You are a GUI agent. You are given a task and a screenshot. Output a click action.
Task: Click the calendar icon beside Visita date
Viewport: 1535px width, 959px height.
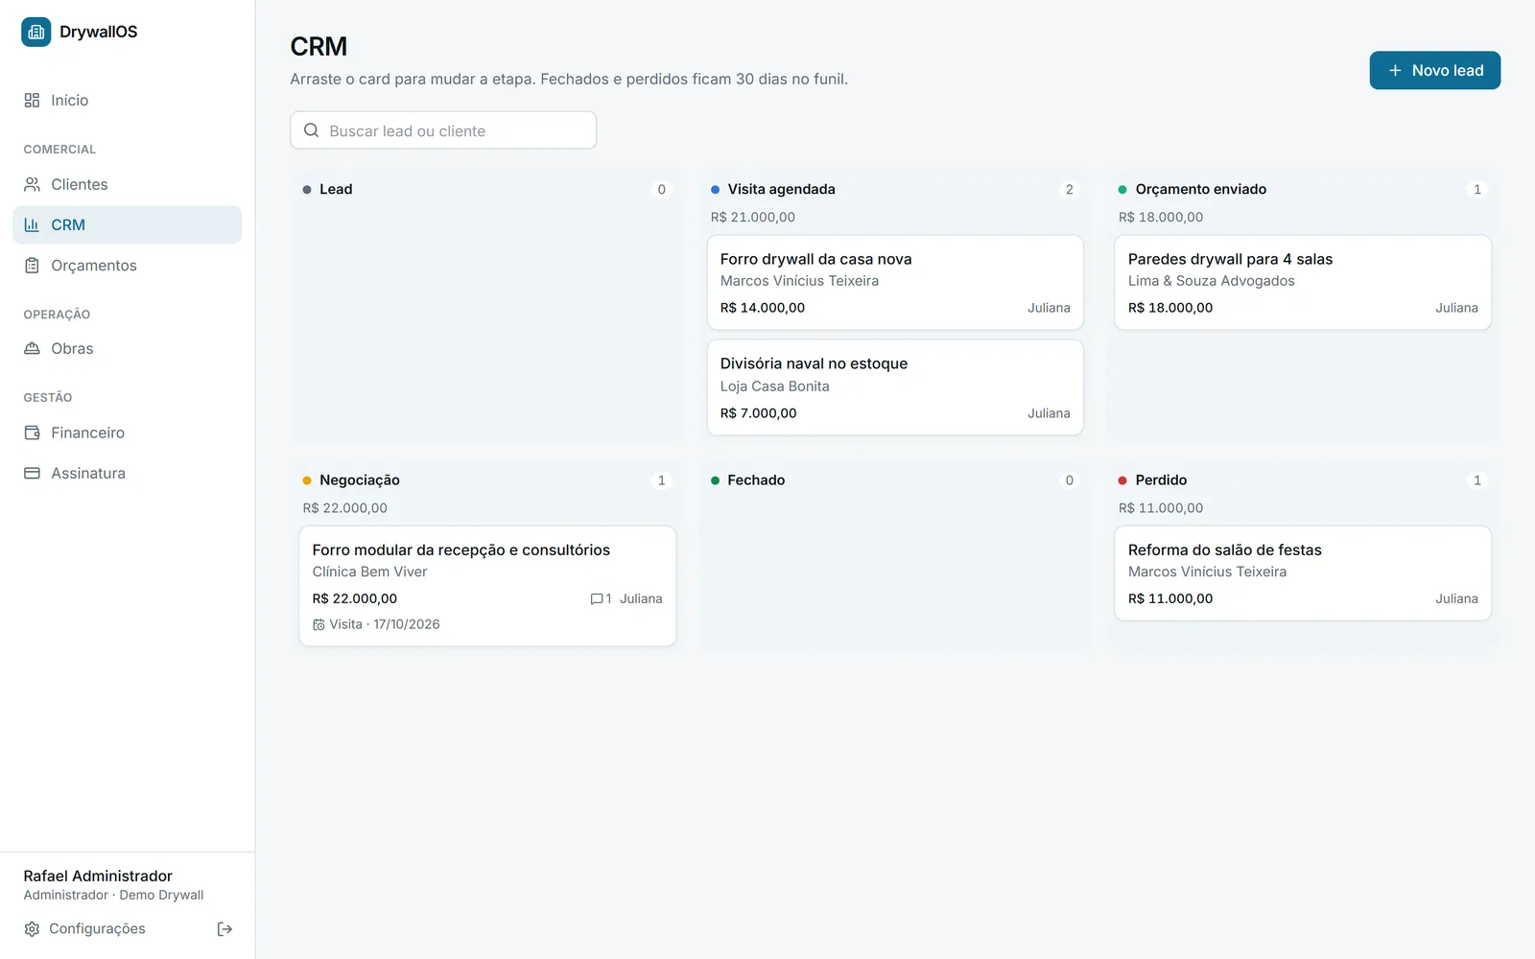319,624
